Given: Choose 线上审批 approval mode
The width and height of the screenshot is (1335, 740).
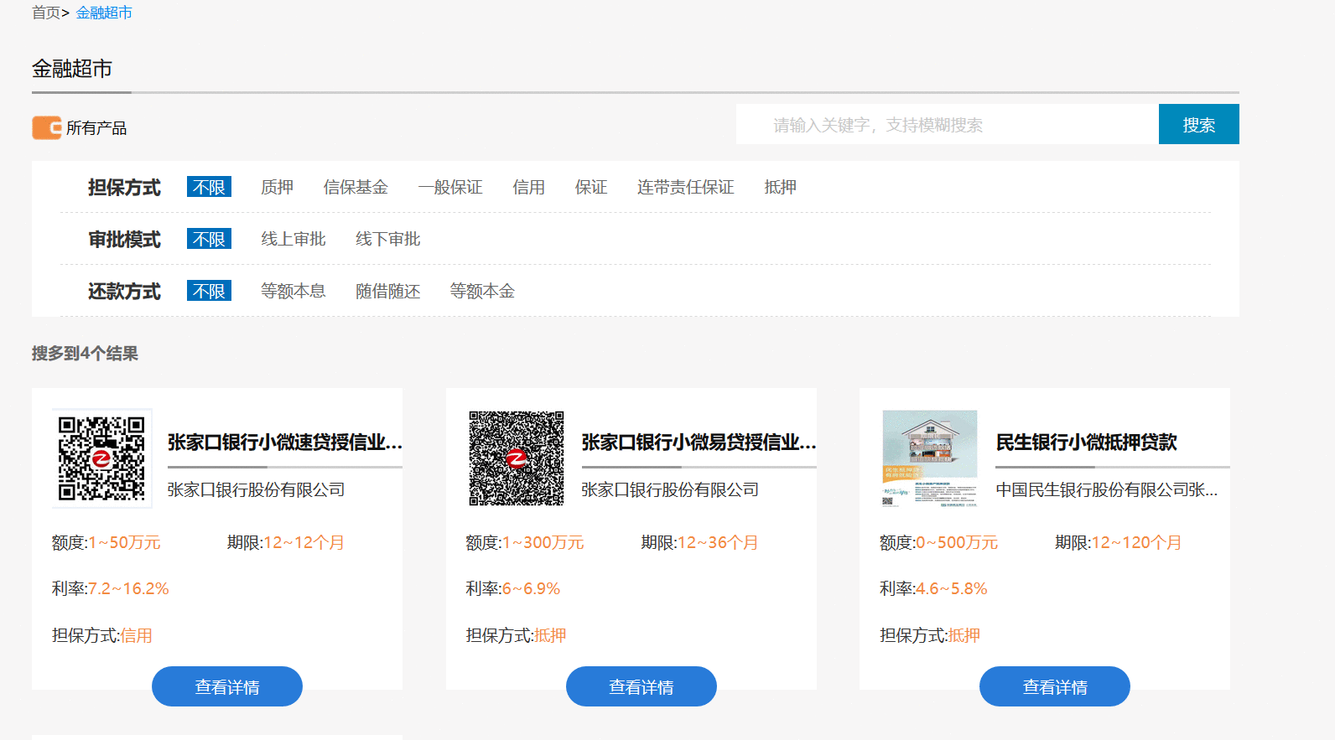Looking at the screenshot, I should 293,239.
